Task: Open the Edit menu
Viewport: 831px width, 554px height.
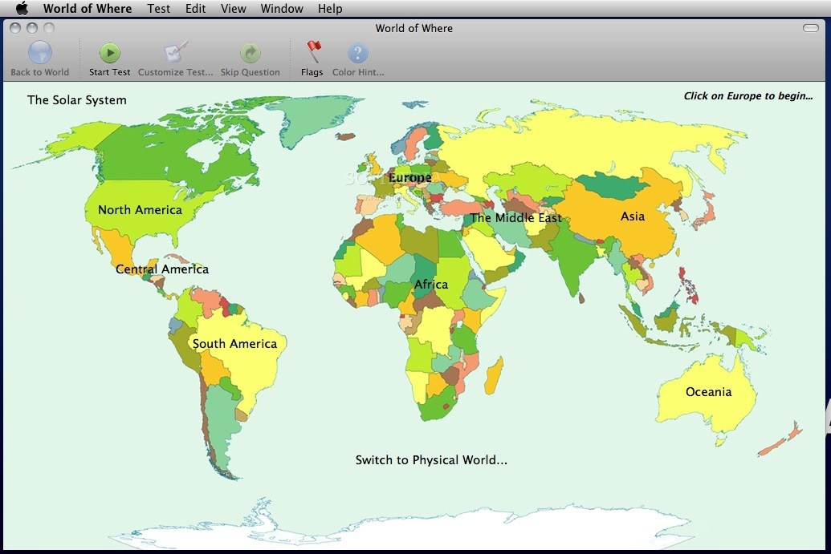Action: (x=196, y=9)
